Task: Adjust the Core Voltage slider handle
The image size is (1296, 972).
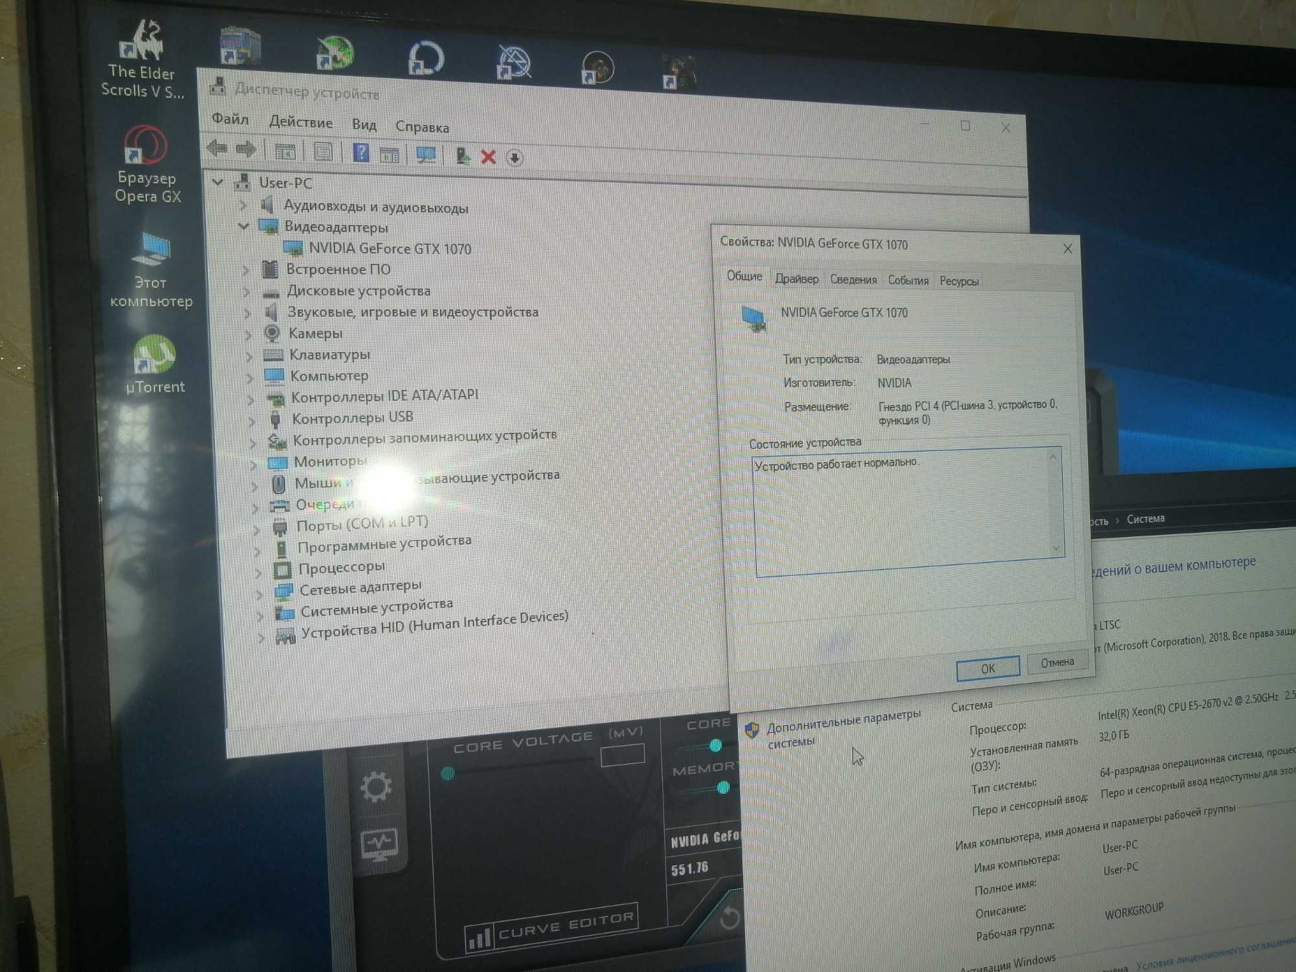Action: 448,773
